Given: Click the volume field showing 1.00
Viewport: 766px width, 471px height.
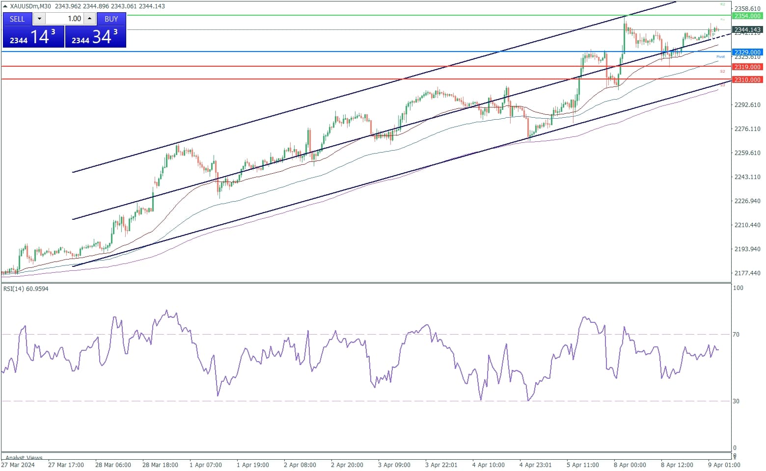Looking at the screenshot, I should 64,19.
